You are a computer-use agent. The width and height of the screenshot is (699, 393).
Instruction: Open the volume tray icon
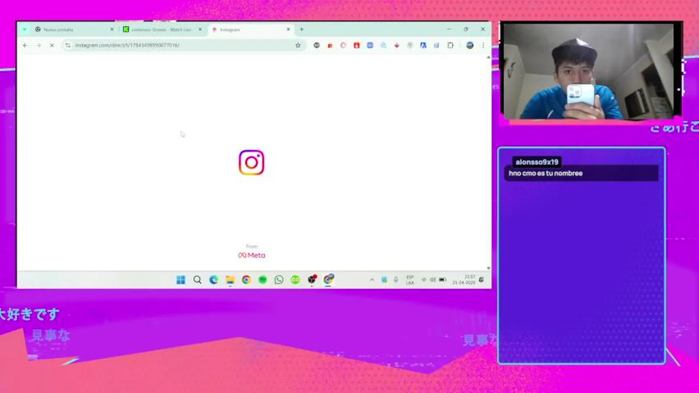pos(433,280)
